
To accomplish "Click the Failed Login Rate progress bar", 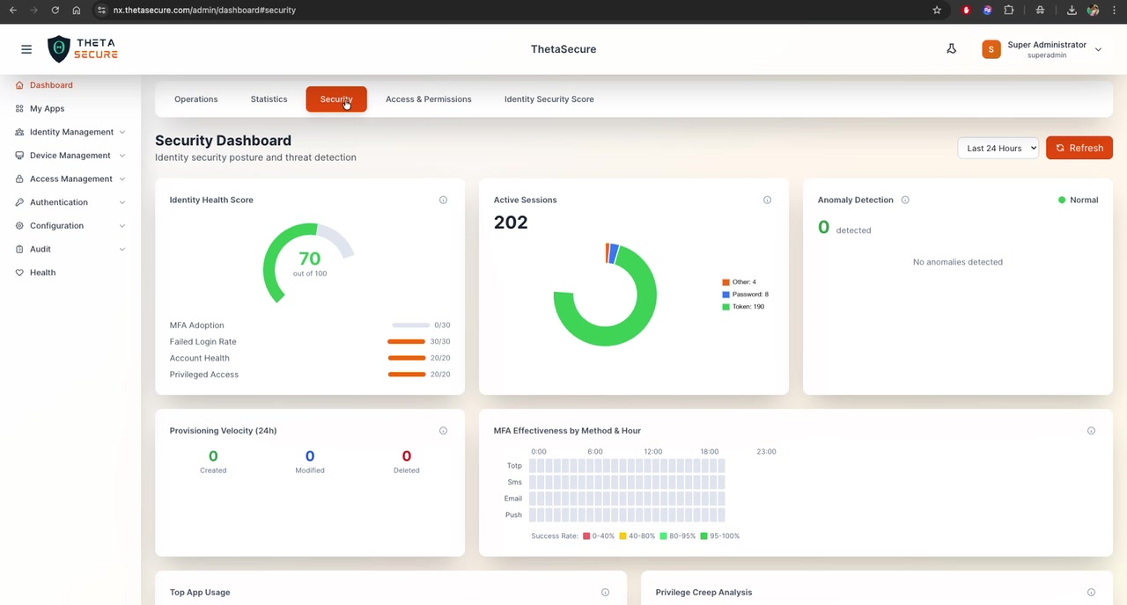I will 406,341.
